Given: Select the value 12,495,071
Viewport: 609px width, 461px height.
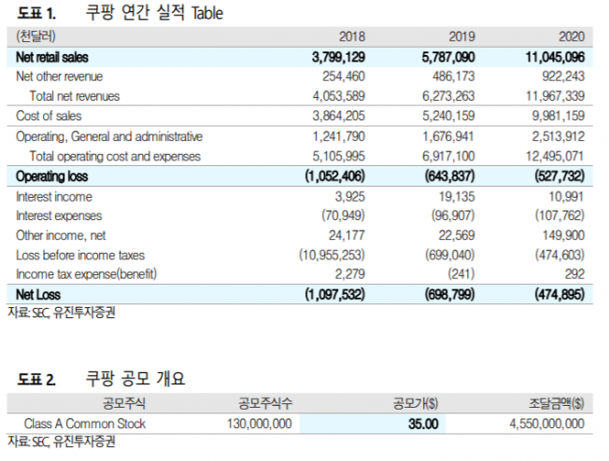Looking at the screenshot, I should tap(555, 157).
